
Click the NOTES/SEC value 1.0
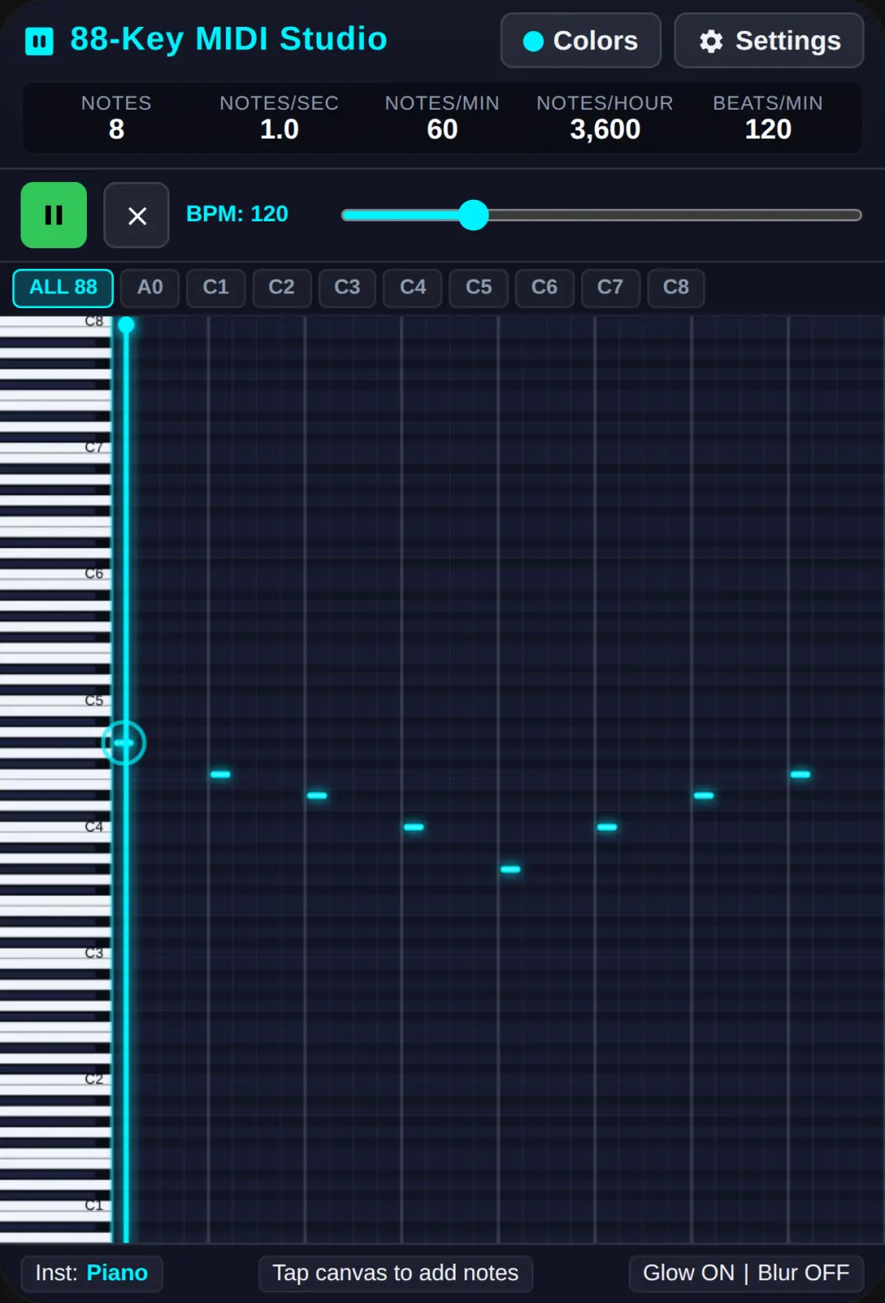(279, 129)
